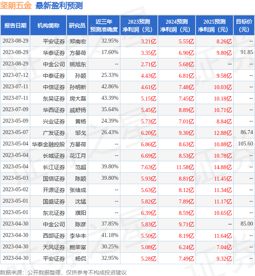Click researcher 戚舒扬
This screenshot has height=276, width=255.
click(78, 110)
